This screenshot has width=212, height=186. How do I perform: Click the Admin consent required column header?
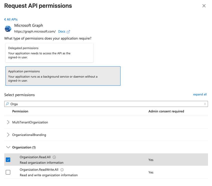click(166, 111)
